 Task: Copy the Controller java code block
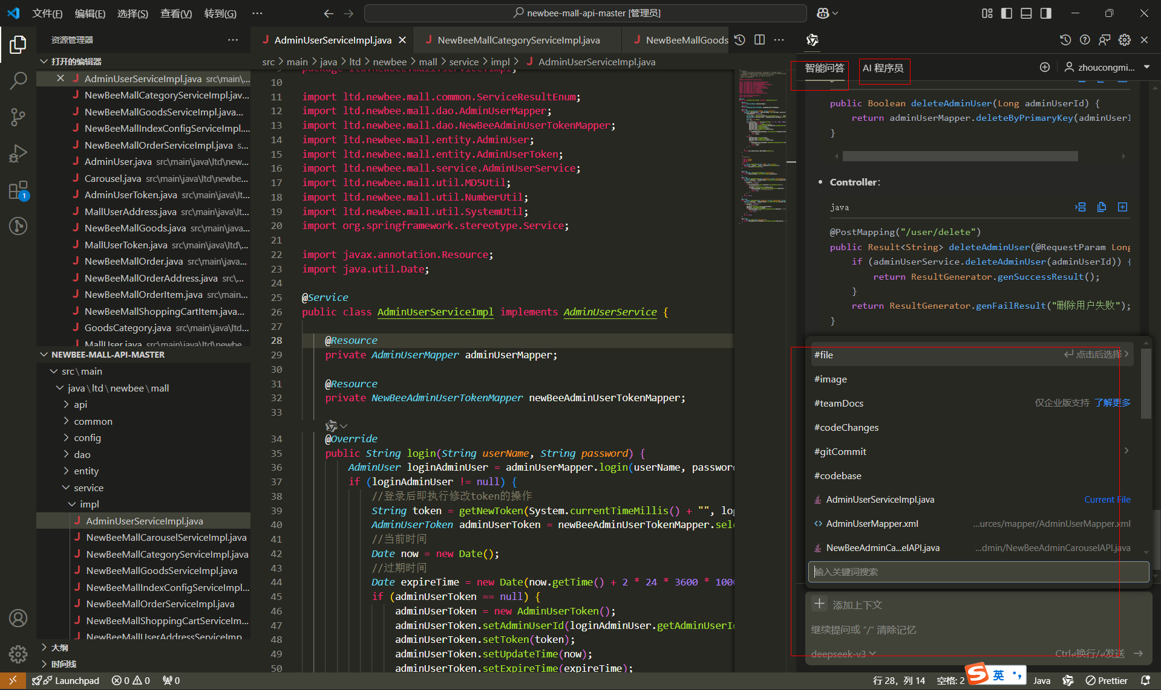pos(1101,207)
